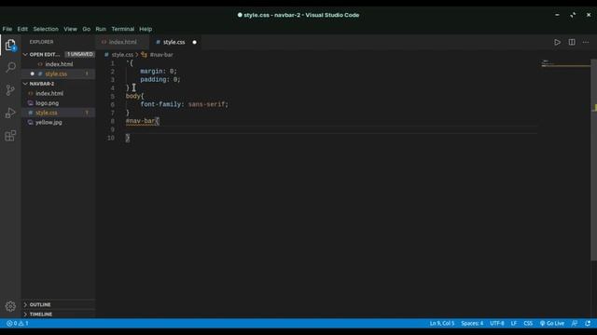
Task: Select index.html under Open Editors
Action: 58,64
